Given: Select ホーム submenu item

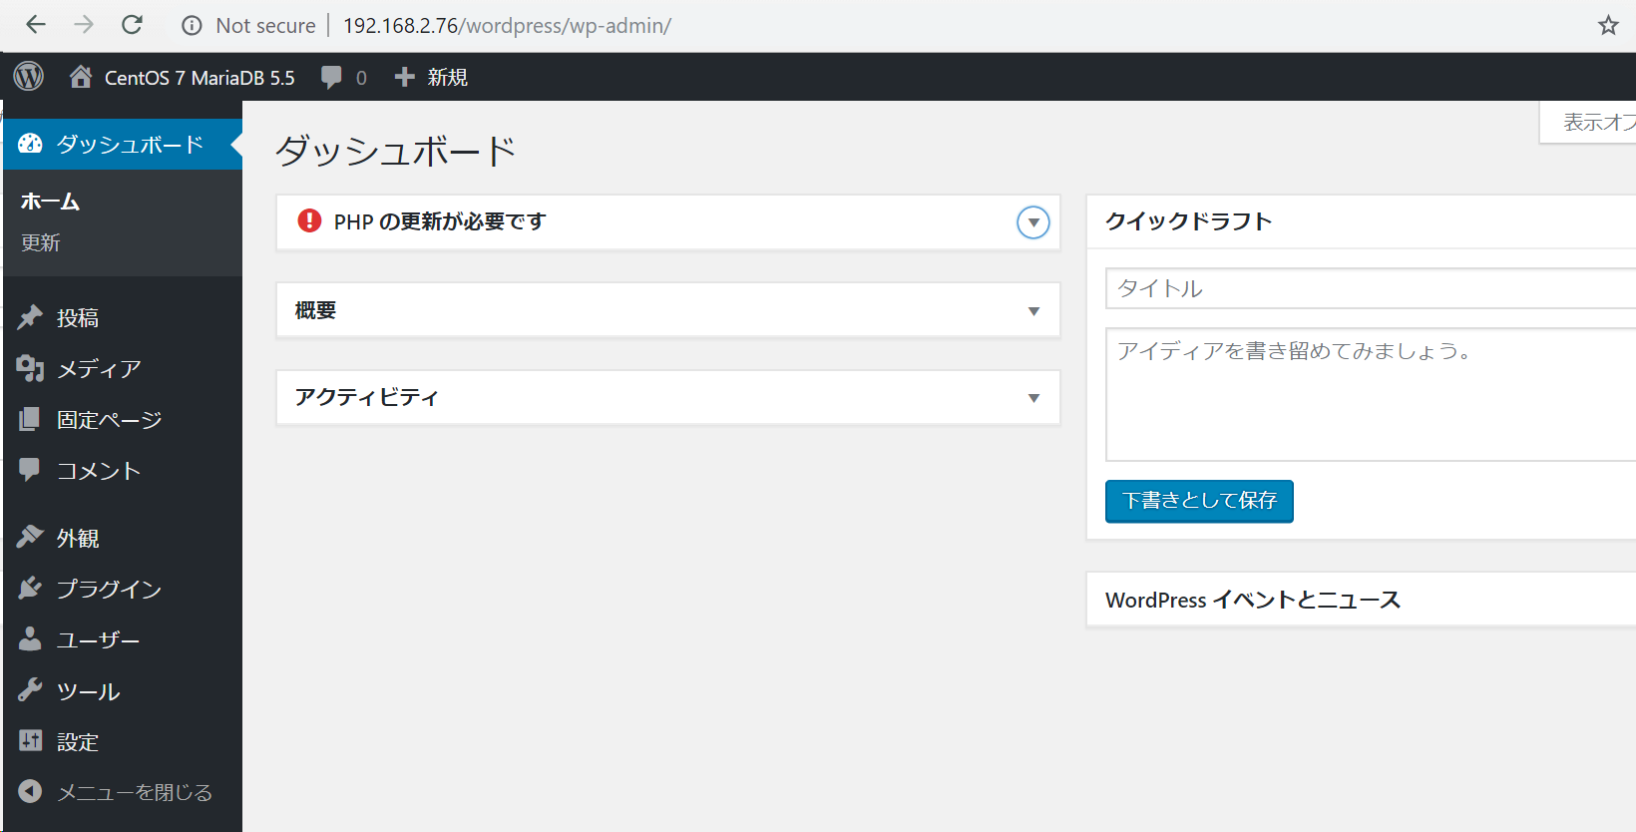Looking at the screenshot, I should [x=50, y=202].
